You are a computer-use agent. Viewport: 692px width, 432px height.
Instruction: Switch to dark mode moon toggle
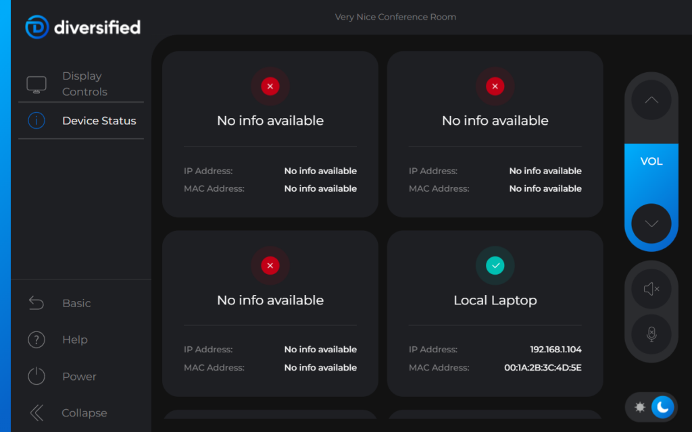coord(662,406)
